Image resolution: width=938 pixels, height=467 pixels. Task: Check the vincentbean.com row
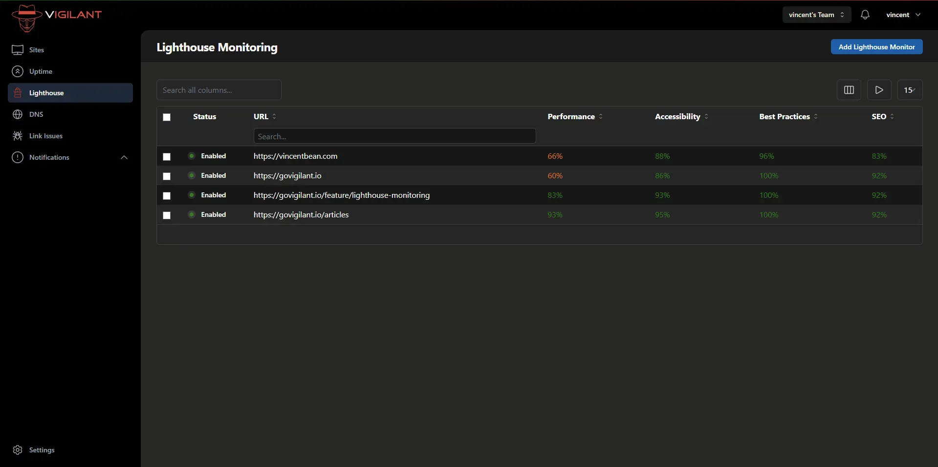pos(167,157)
